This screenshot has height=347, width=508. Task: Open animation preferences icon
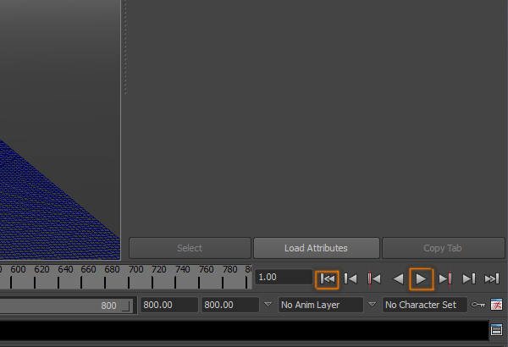[497, 305]
